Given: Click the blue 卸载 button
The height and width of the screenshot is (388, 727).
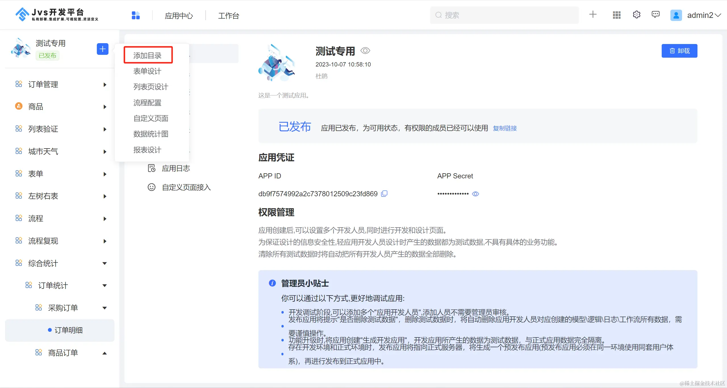Looking at the screenshot, I should tap(679, 51).
